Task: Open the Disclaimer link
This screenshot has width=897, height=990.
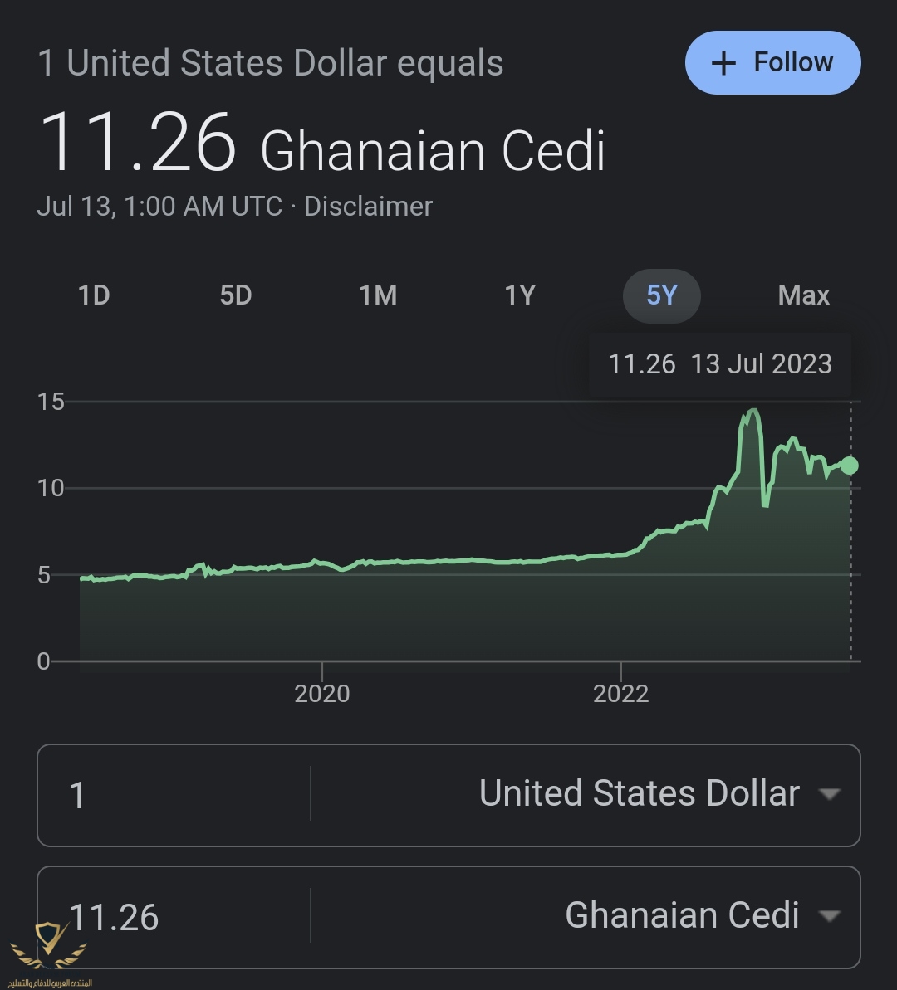Action: tap(368, 206)
